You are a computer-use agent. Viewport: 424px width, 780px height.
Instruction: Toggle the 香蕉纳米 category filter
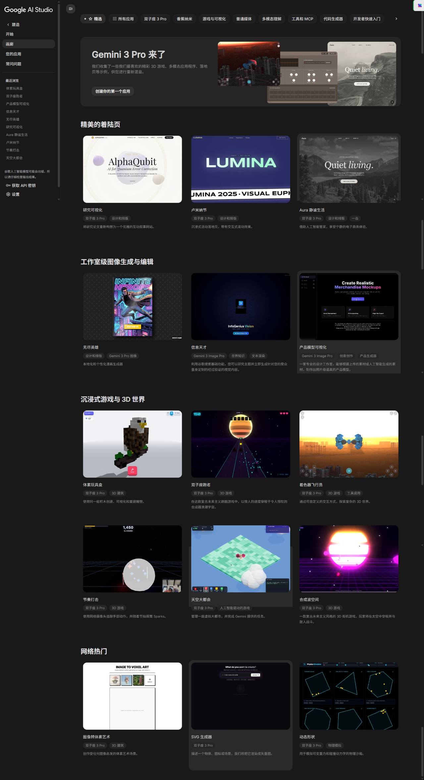[x=184, y=19]
